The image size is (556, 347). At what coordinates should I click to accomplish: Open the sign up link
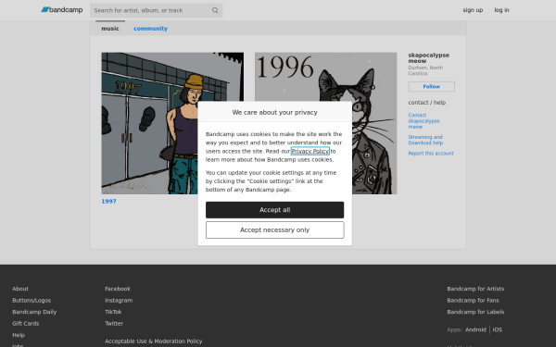pyautogui.click(x=473, y=10)
